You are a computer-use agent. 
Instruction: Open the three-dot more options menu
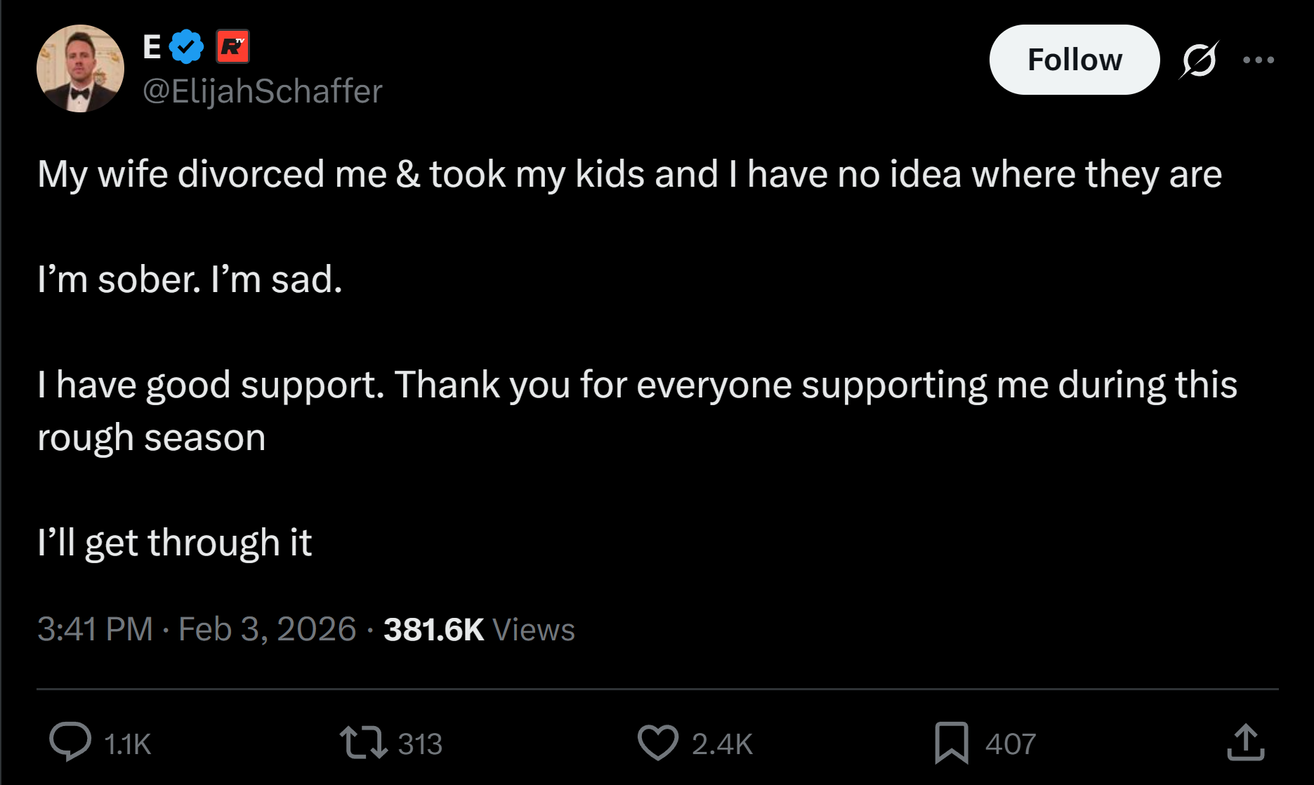(1259, 60)
